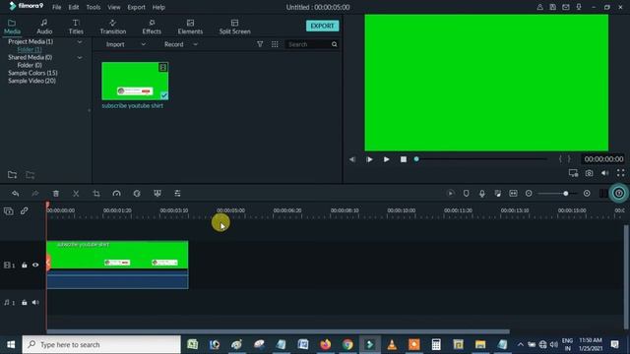Toggle the checkmark on the media thumbnail
The width and height of the screenshot is (630, 354).
164,95
